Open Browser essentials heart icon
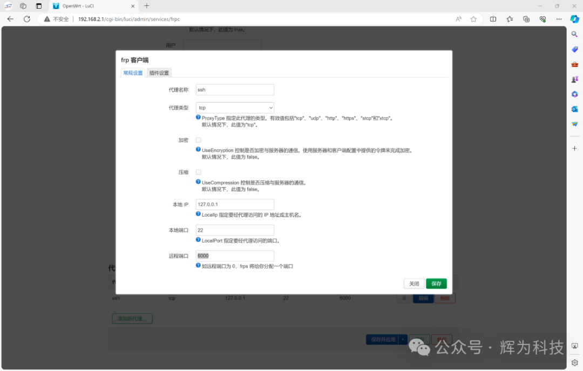This screenshot has height=371, width=583. coord(542,19)
